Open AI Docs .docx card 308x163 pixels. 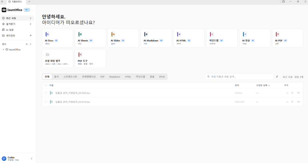pyautogui.click(x=57, y=38)
